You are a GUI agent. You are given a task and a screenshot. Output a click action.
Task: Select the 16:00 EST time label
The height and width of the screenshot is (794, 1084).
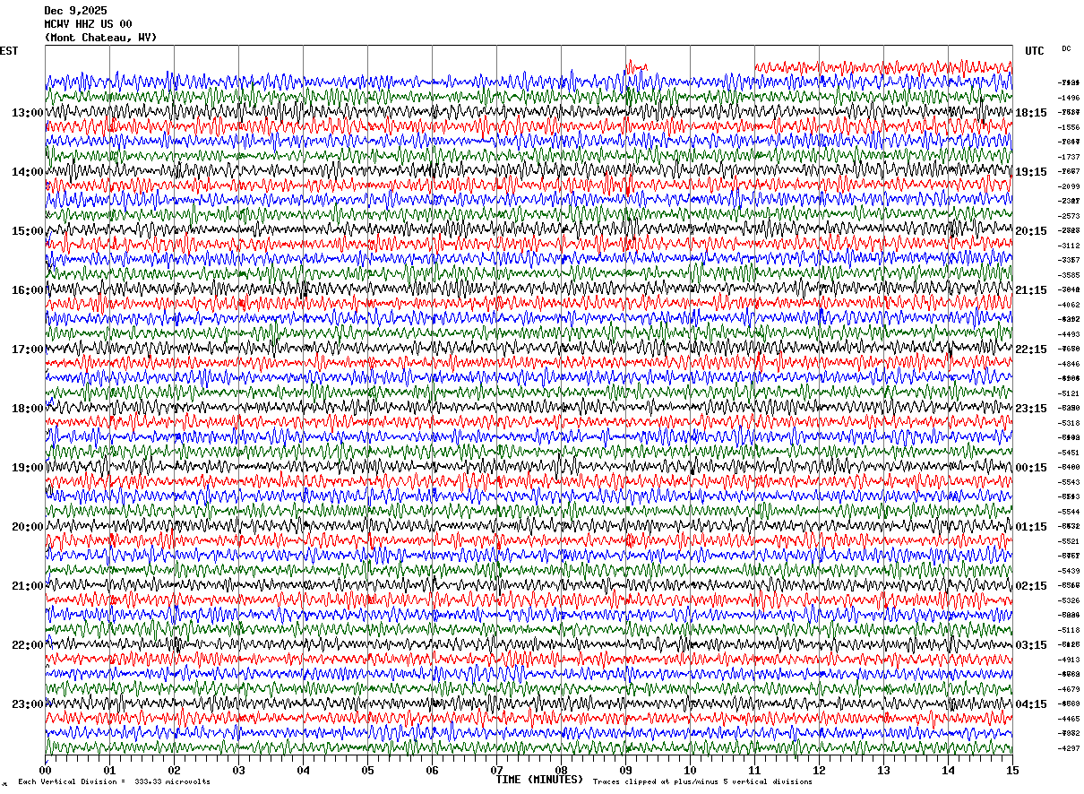(x=28, y=290)
